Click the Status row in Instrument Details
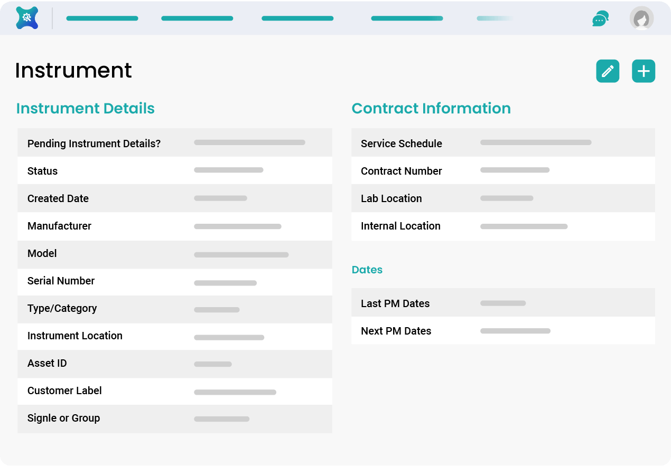This screenshot has height=467, width=671. coord(174,171)
